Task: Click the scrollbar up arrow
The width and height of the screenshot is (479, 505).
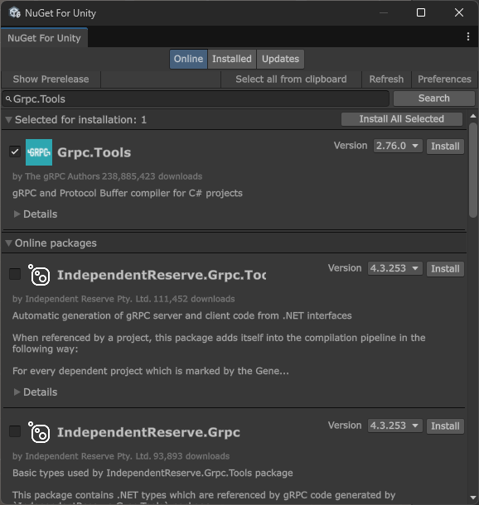Action: point(473,116)
